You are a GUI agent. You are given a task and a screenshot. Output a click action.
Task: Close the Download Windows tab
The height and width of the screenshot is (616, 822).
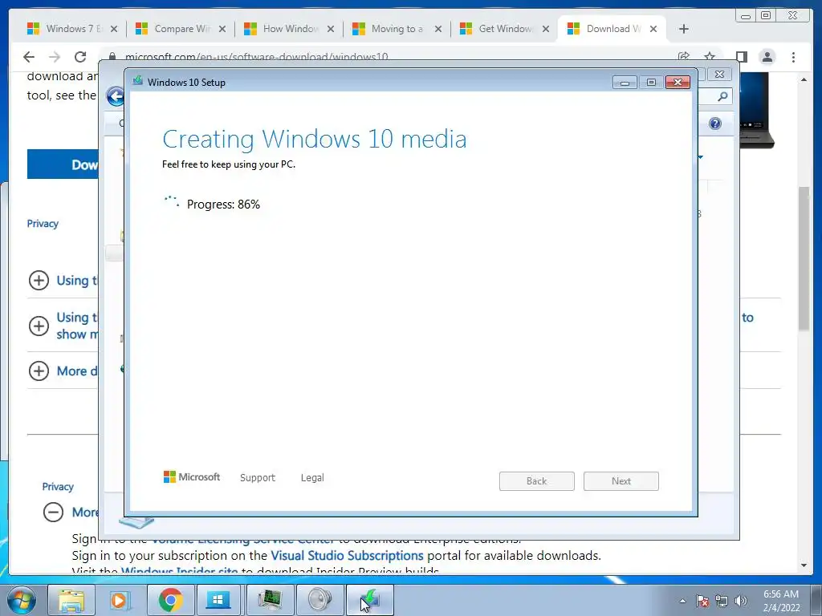pos(653,29)
